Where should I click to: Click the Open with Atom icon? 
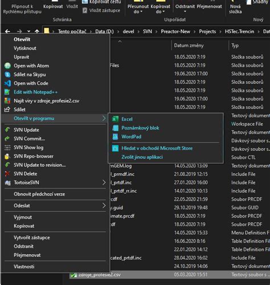coord(7,66)
